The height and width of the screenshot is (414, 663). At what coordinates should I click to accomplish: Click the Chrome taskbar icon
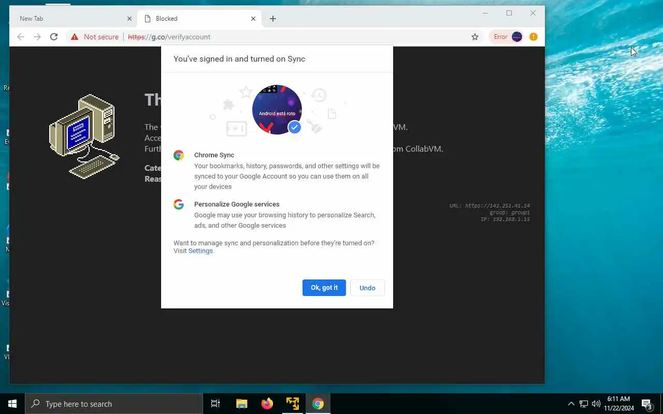(318, 404)
